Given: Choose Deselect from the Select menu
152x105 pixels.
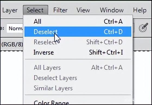Looking at the screenshot, I should click(78, 32).
